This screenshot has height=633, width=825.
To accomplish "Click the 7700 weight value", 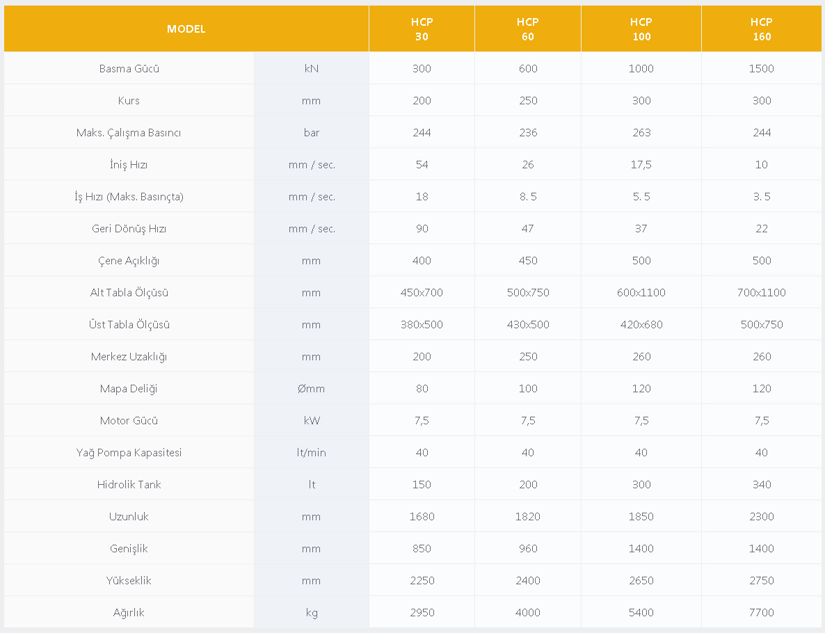I will click(x=761, y=613).
